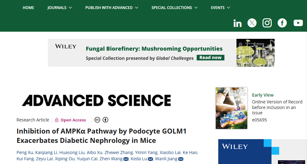Expand the Publish with Advanced dropdown
This screenshot has height=164, width=307.
112,8
